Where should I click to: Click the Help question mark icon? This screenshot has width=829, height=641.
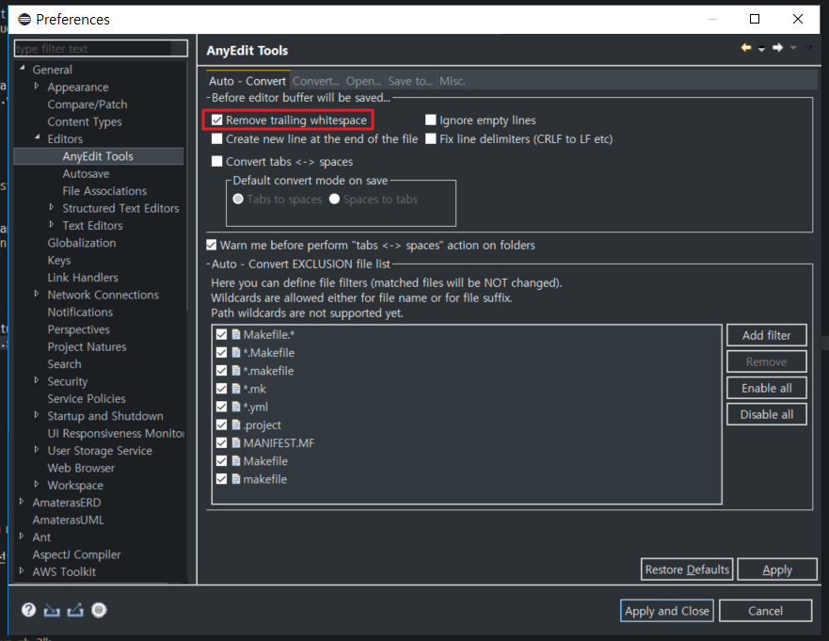point(28,610)
